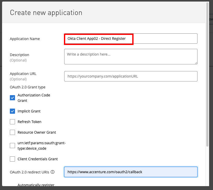Uncheck the Authorization Code Grant checkbox
The image size is (213, 190).
(12, 98)
